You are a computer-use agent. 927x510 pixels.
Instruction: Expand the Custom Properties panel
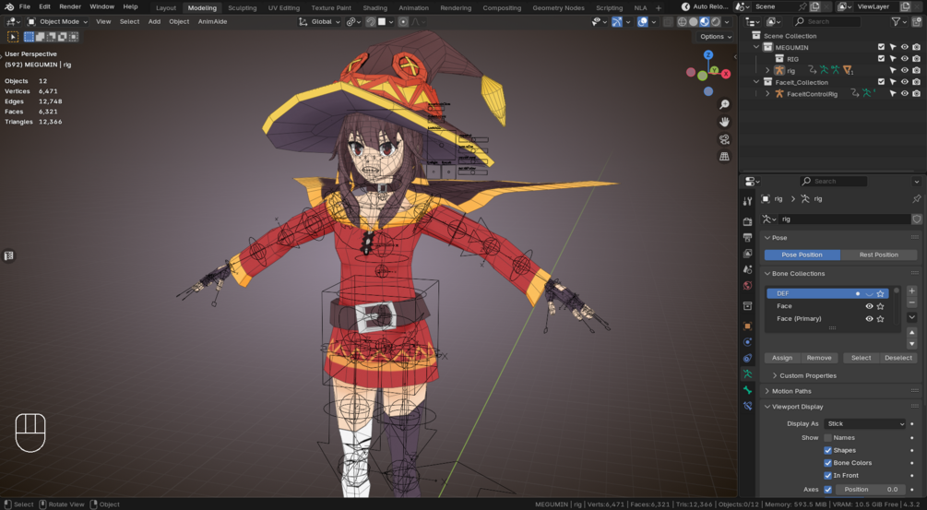pos(775,376)
